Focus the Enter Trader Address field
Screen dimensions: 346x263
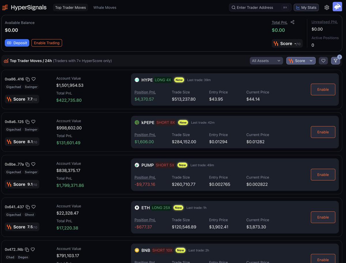point(260,7)
